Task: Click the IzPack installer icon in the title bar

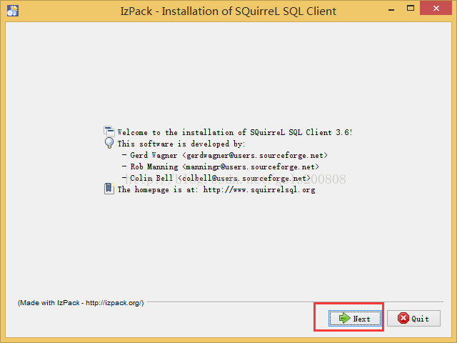Action: (13, 11)
